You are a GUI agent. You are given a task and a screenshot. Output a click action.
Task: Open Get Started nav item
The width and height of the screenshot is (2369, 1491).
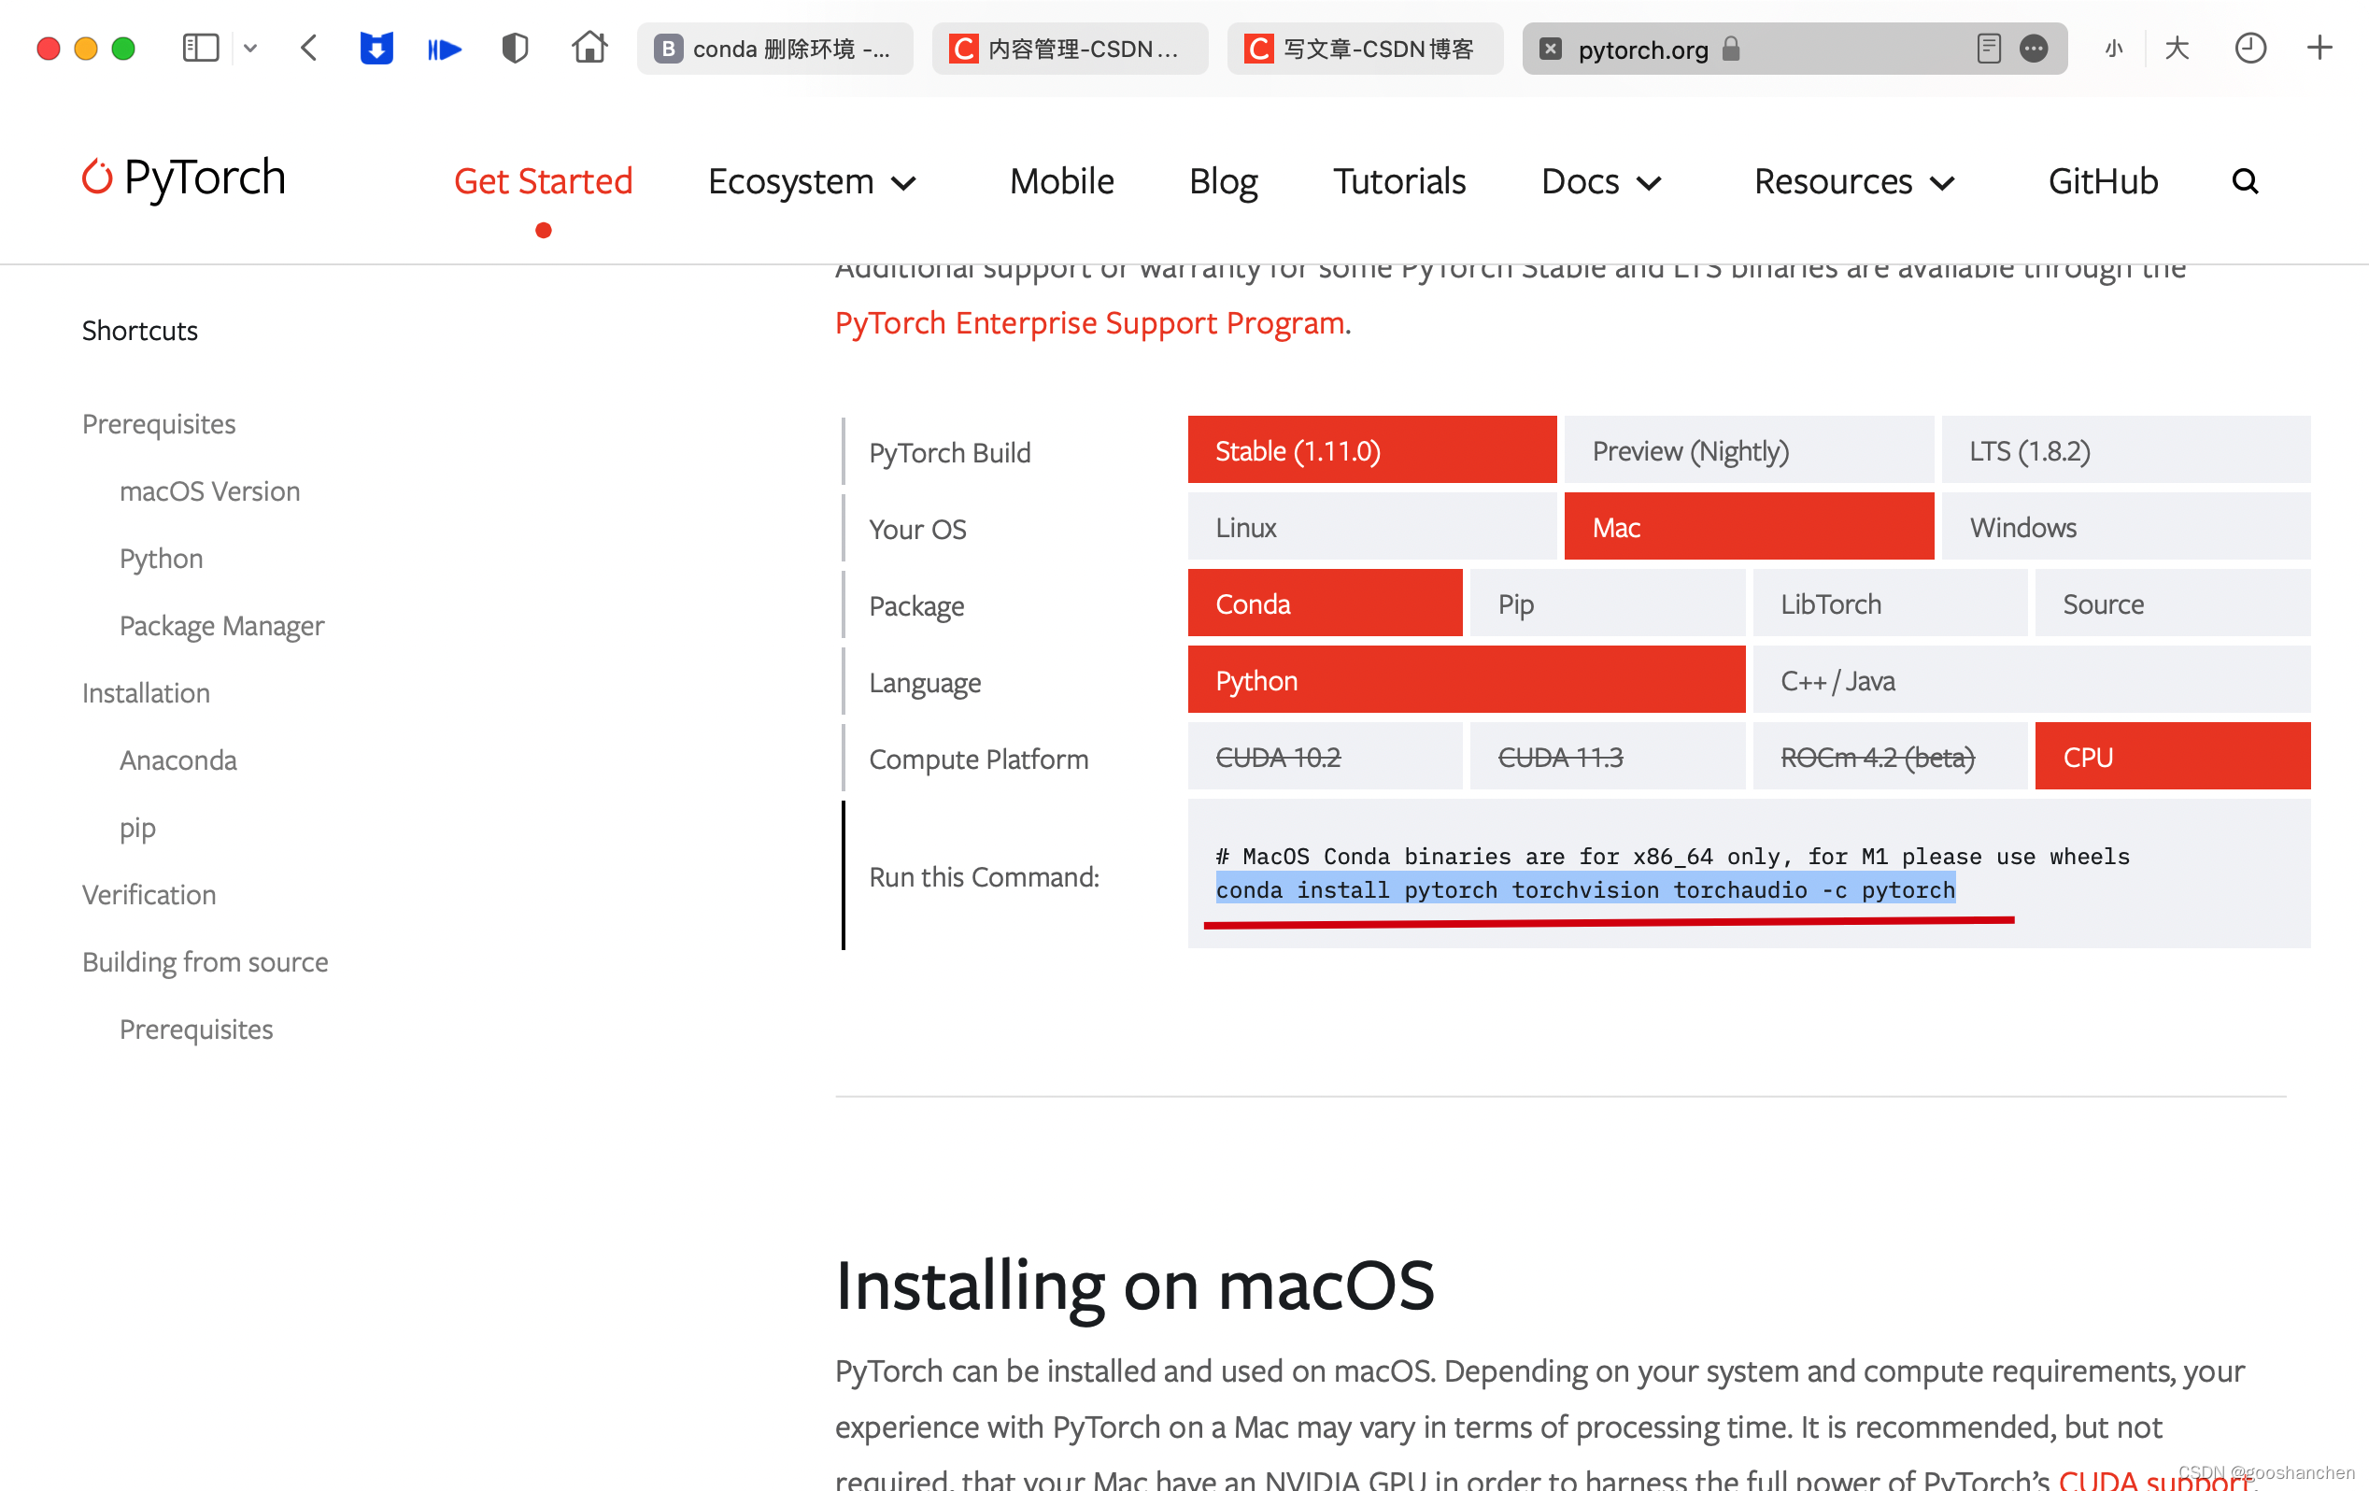pos(543,181)
